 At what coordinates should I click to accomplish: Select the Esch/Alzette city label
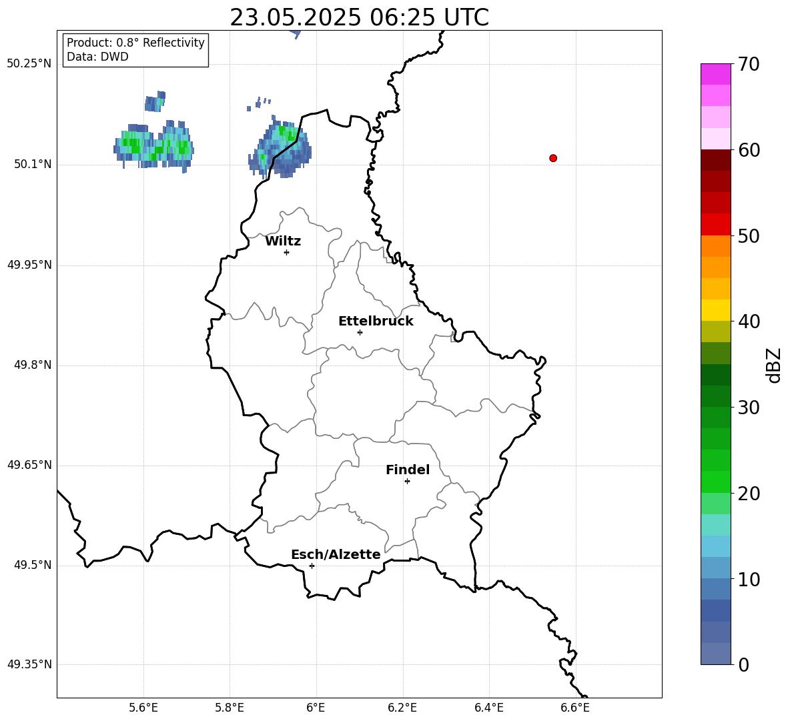click(336, 554)
